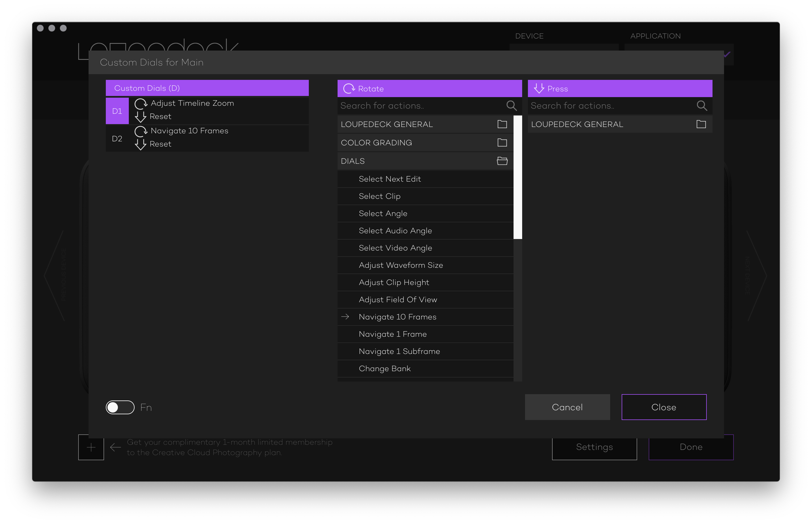The width and height of the screenshot is (812, 524).
Task: Click the Press search magnifier icon
Action: click(702, 106)
